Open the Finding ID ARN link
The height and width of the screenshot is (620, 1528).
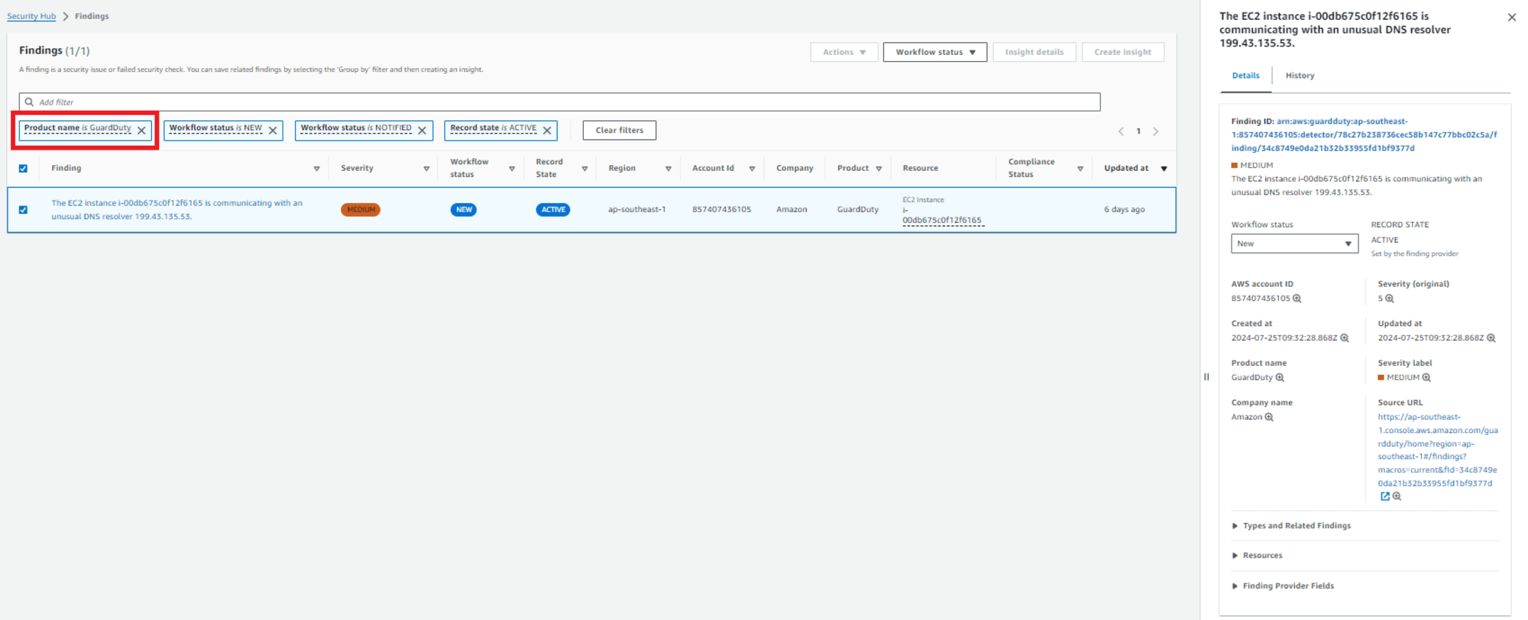click(x=1365, y=134)
